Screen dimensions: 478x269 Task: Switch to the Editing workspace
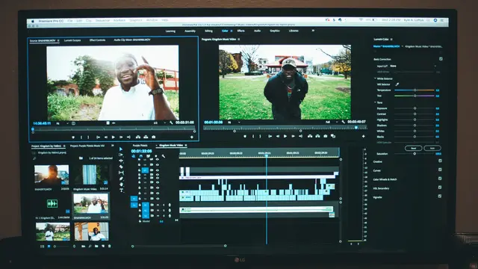[209, 31]
